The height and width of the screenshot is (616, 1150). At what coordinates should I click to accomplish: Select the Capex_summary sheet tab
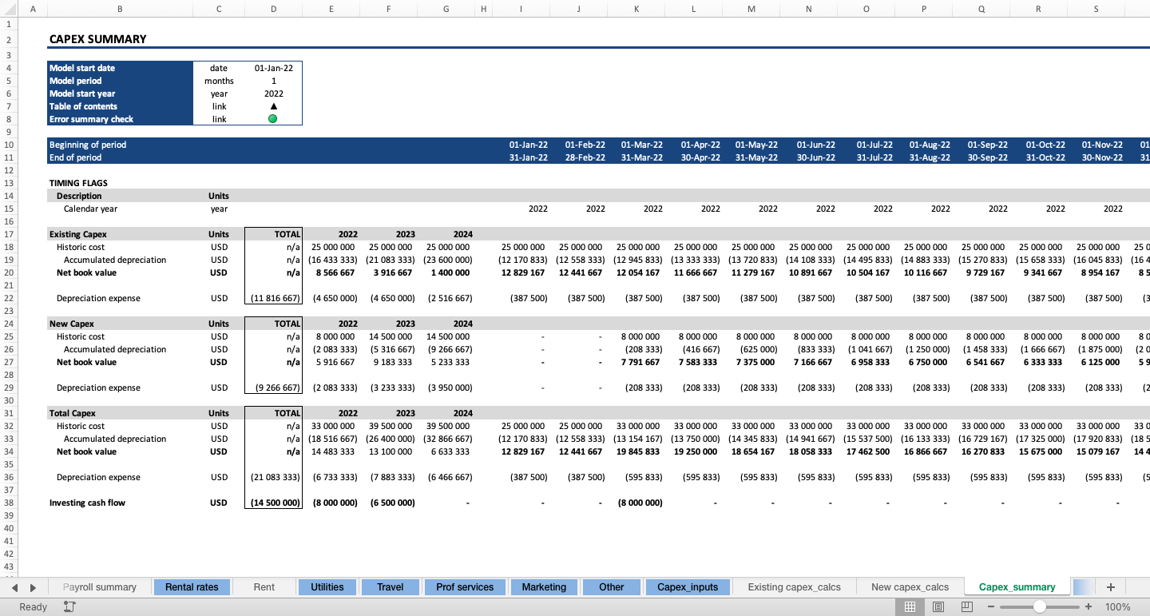click(1017, 587)
